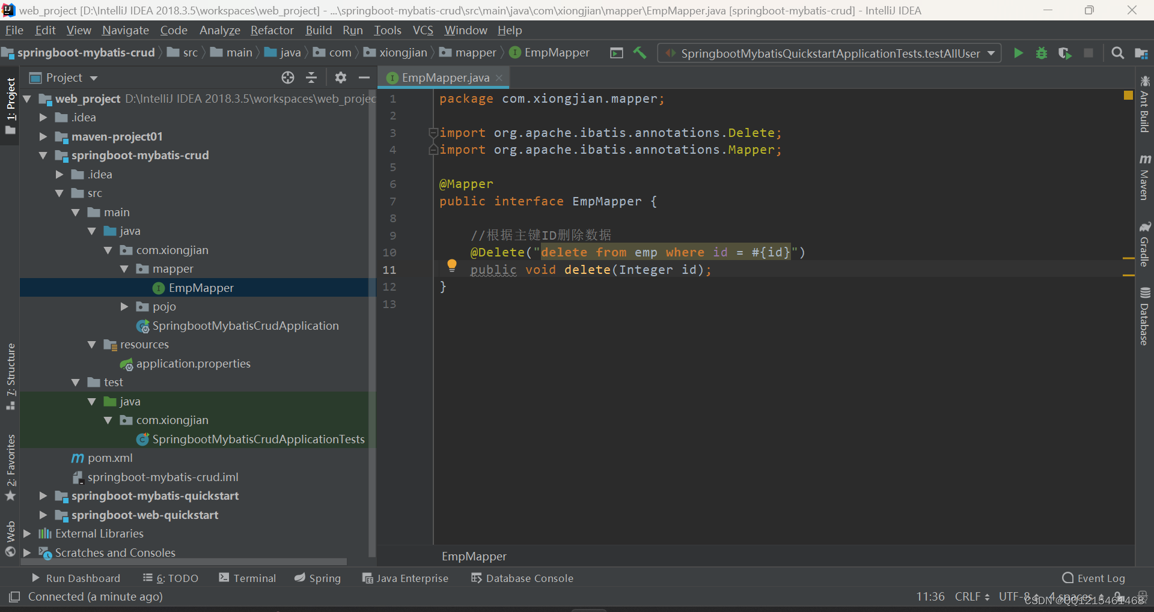Viewport: 1154px width, 612px height.
Task: Click cursor position 11:36 in status bar
Action: [930, 596]
